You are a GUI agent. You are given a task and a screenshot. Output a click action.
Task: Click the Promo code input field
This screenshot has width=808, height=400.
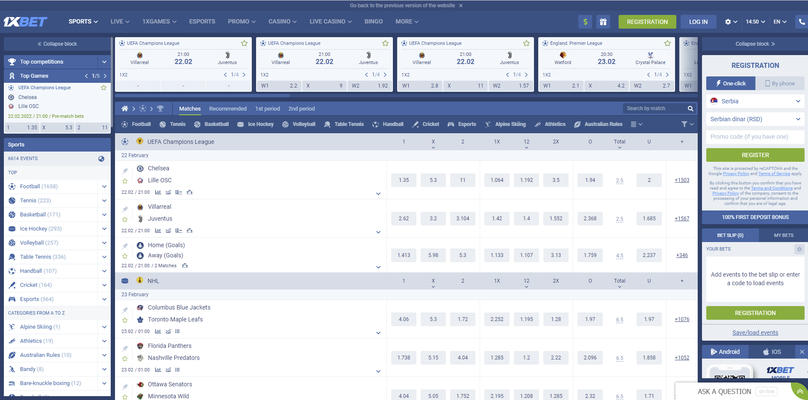coord(755,137)
